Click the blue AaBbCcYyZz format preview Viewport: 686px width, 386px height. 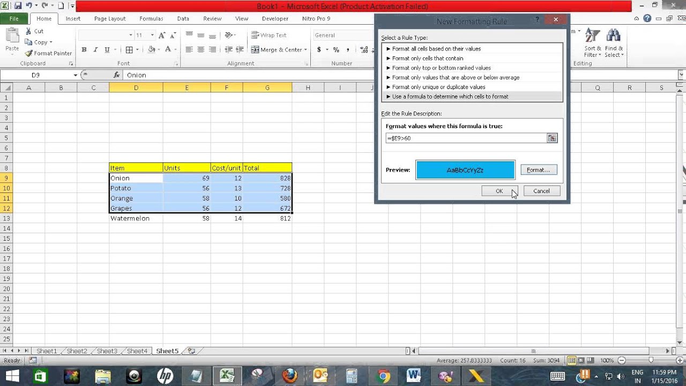(465, 170)
